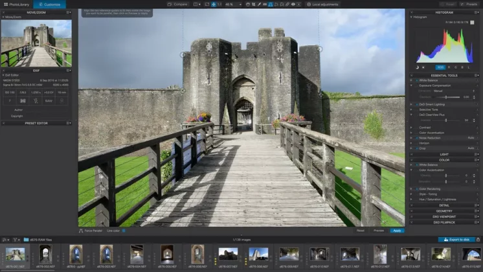Select the RGB histogram channel button
Screen dimensions: 483x272
pyautogui.click(x=440, y=67)
